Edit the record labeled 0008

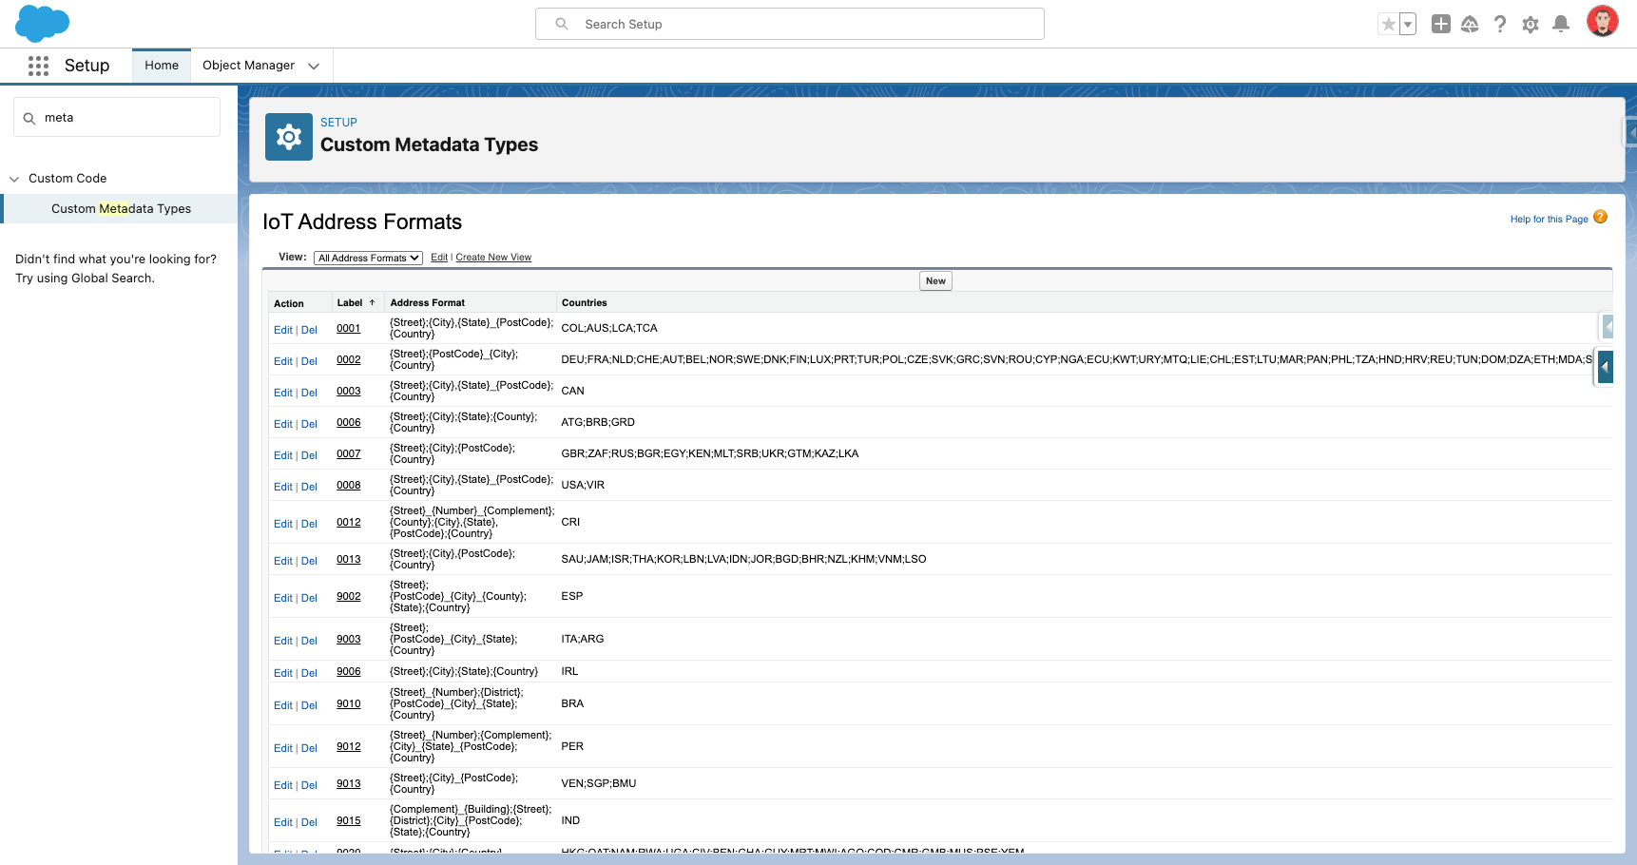click(x=283, y=487)
